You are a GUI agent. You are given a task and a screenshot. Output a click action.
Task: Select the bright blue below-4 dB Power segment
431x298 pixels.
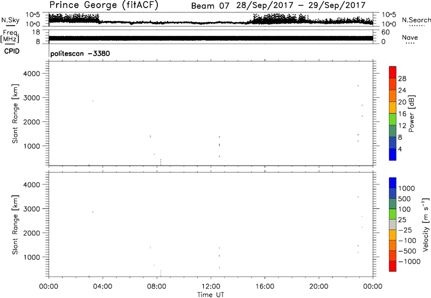(393, 154)
